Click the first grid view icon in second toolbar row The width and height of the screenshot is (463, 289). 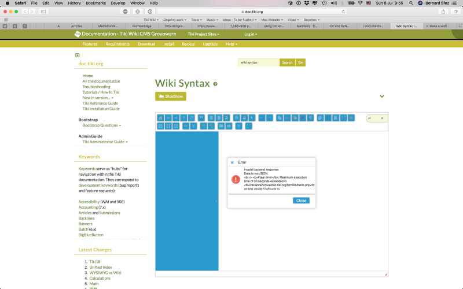coord(161,126)
